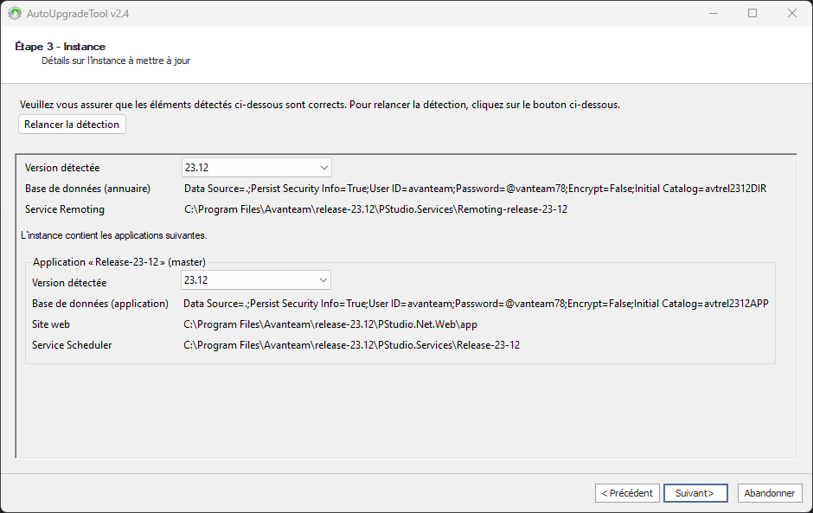Go back with the Précédent button
Image resolution: width=813 pixels, height=513 pixels.
pos(627,493)
